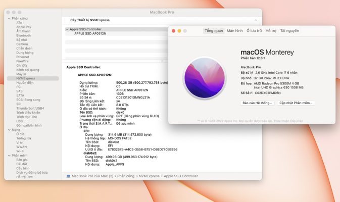Viewport: 340px width, 202px height.
Task: Select Chẩn đoán in the sidebar
Action: click(x=24, y=48)
